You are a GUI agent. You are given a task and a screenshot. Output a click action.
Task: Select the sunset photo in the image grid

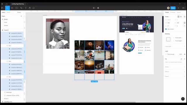89,65
